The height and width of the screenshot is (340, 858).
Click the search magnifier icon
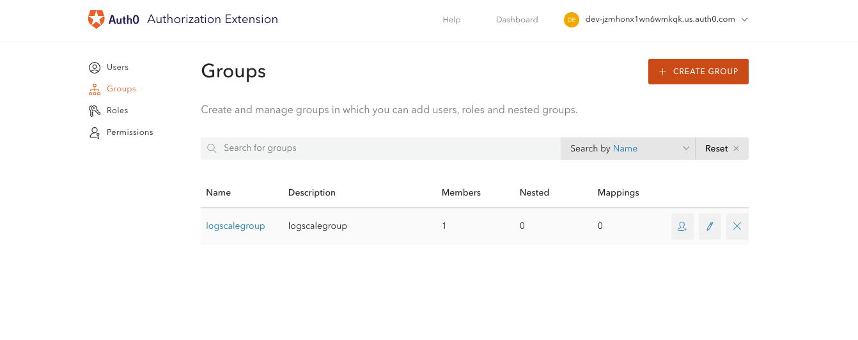[212, 148]
